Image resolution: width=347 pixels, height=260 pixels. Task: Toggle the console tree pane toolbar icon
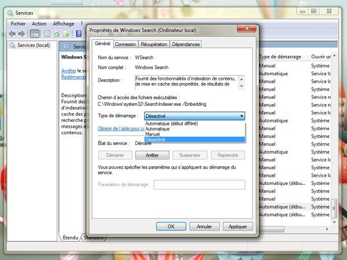click(x=35, y=34)
